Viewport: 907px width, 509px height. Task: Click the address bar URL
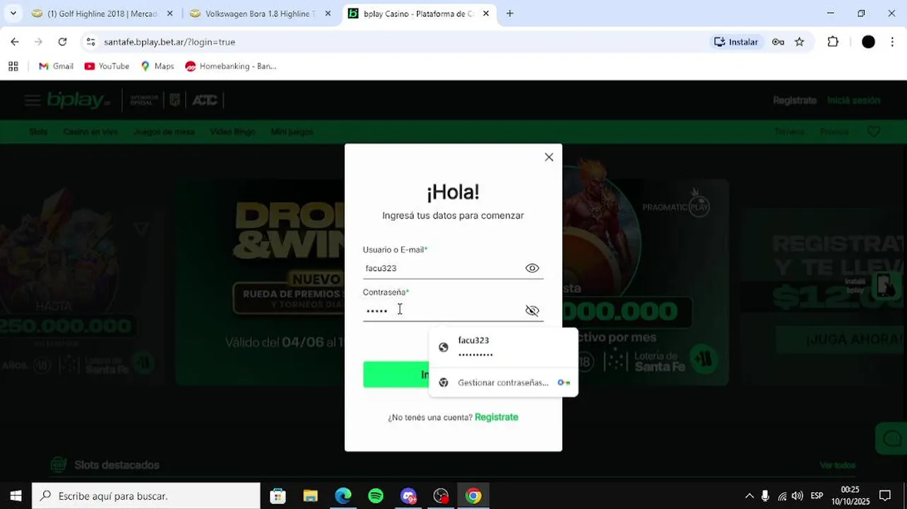[170, 42]
